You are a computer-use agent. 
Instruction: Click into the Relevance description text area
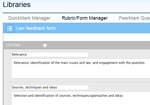coord(81,69)
